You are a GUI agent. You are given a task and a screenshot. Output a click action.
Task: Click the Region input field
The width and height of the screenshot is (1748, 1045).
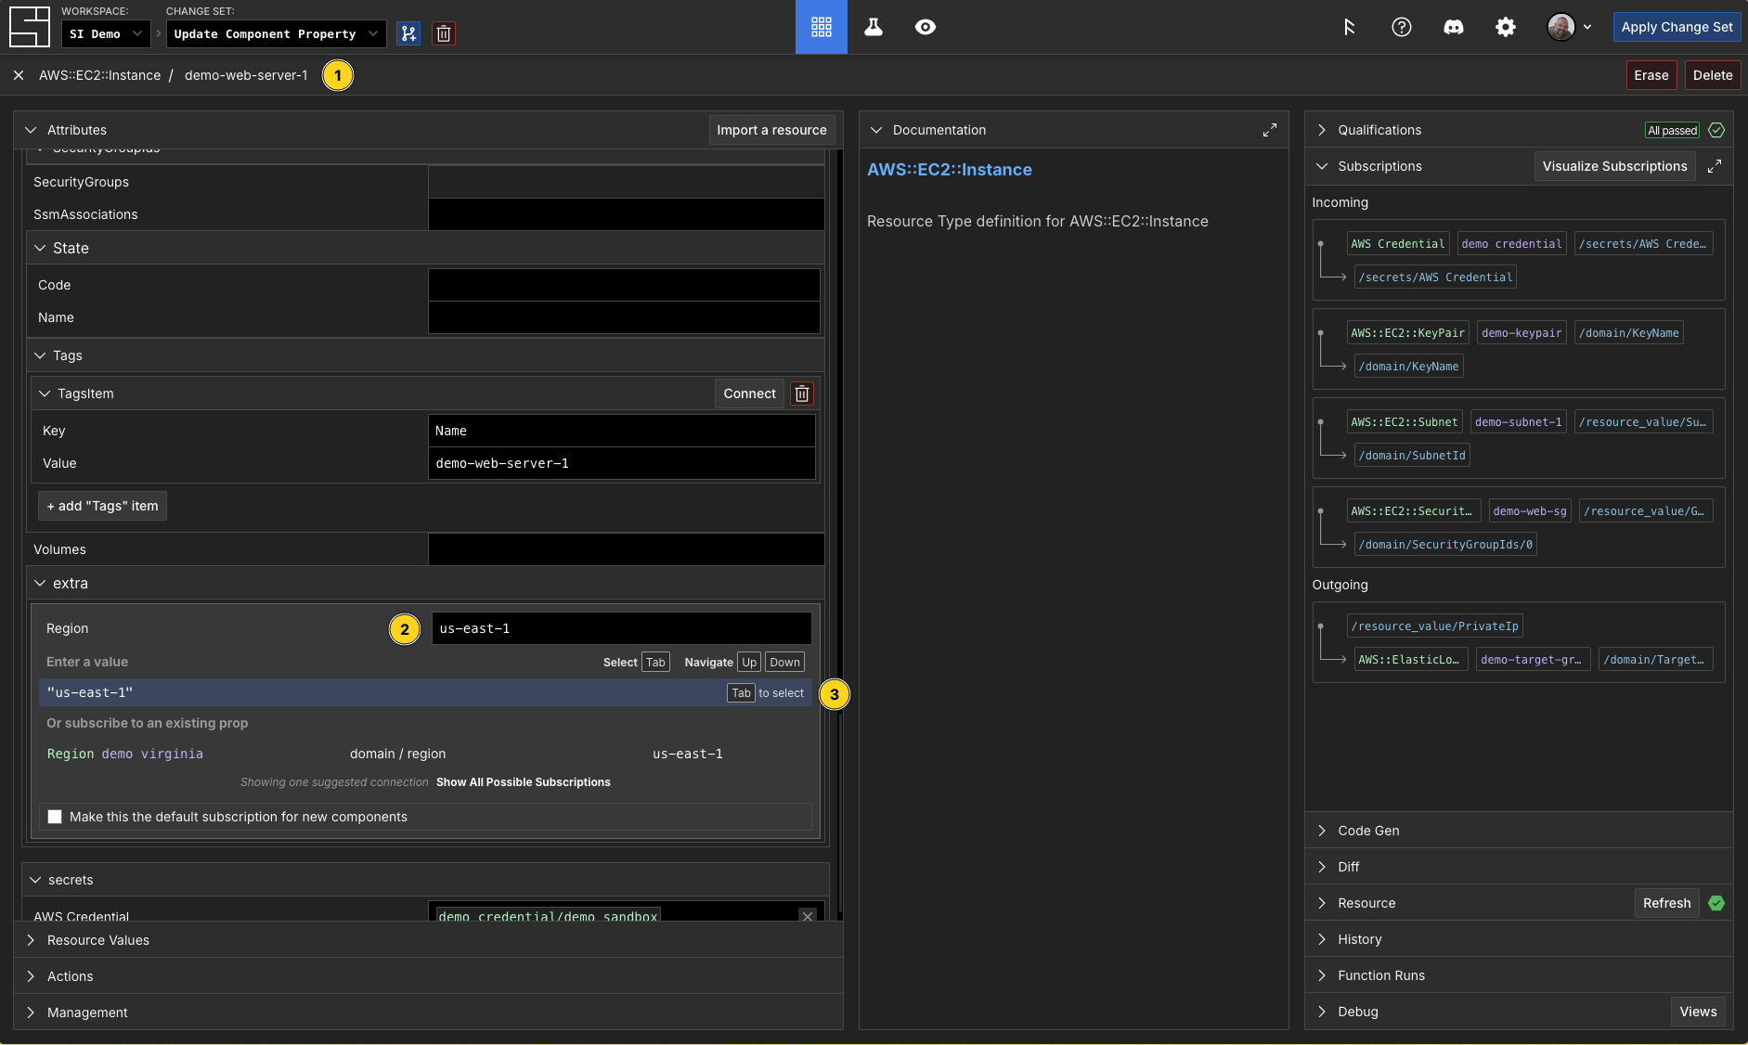click(620, 628)
